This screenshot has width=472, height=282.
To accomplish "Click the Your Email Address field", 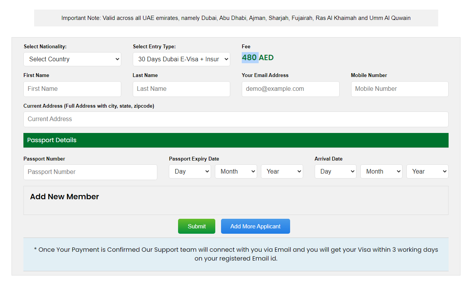I will 290,89.
